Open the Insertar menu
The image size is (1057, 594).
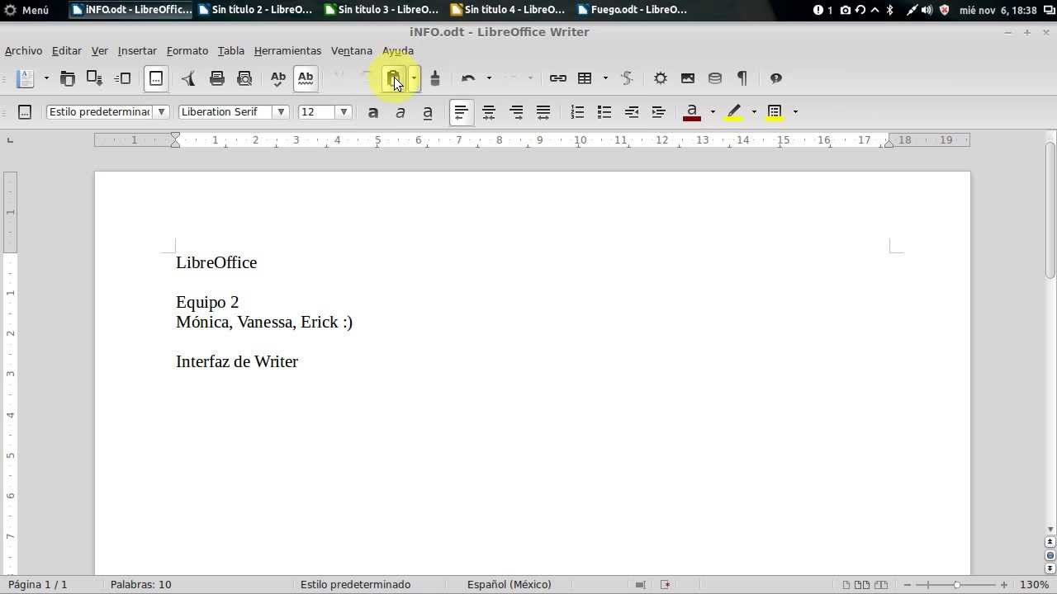(137, 51)
